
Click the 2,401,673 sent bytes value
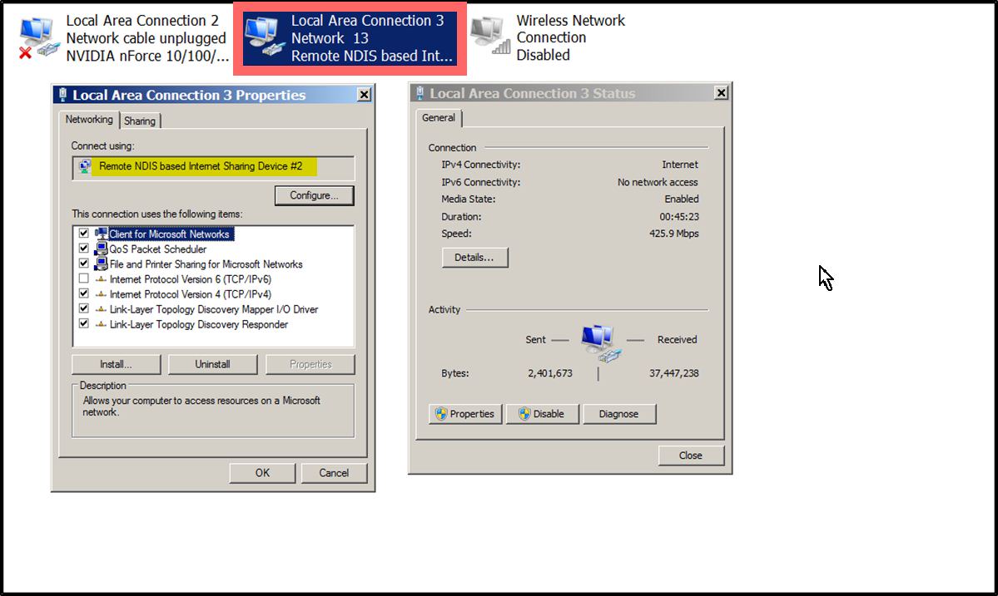coord(550,373)
